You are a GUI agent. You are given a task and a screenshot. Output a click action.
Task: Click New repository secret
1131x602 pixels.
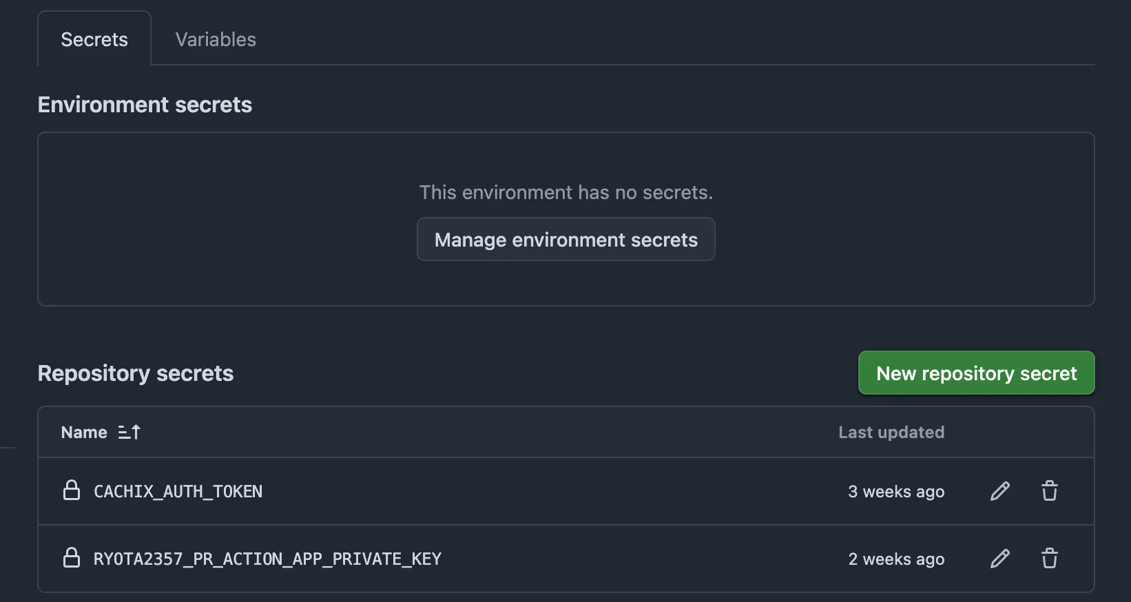[976, 373]
